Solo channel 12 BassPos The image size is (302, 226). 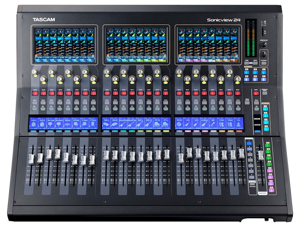[x=132, y=103]
